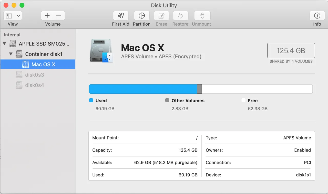This screenshot has height=194, width=328.
Task: Click the Owners 'Enabled' value
Action: (302, 150)
